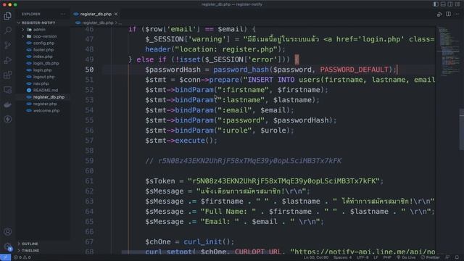Select language mode PHP in status bar
The width and height of the screenshot is (464, 261).
click(x=387, y=257)
